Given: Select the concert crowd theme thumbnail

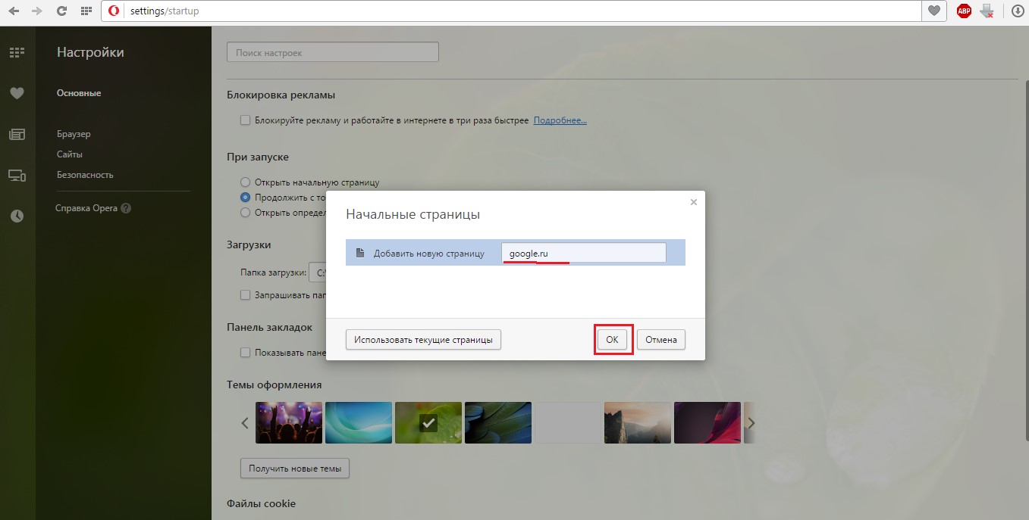Looking at the screenshot, I should click(289, 422).
